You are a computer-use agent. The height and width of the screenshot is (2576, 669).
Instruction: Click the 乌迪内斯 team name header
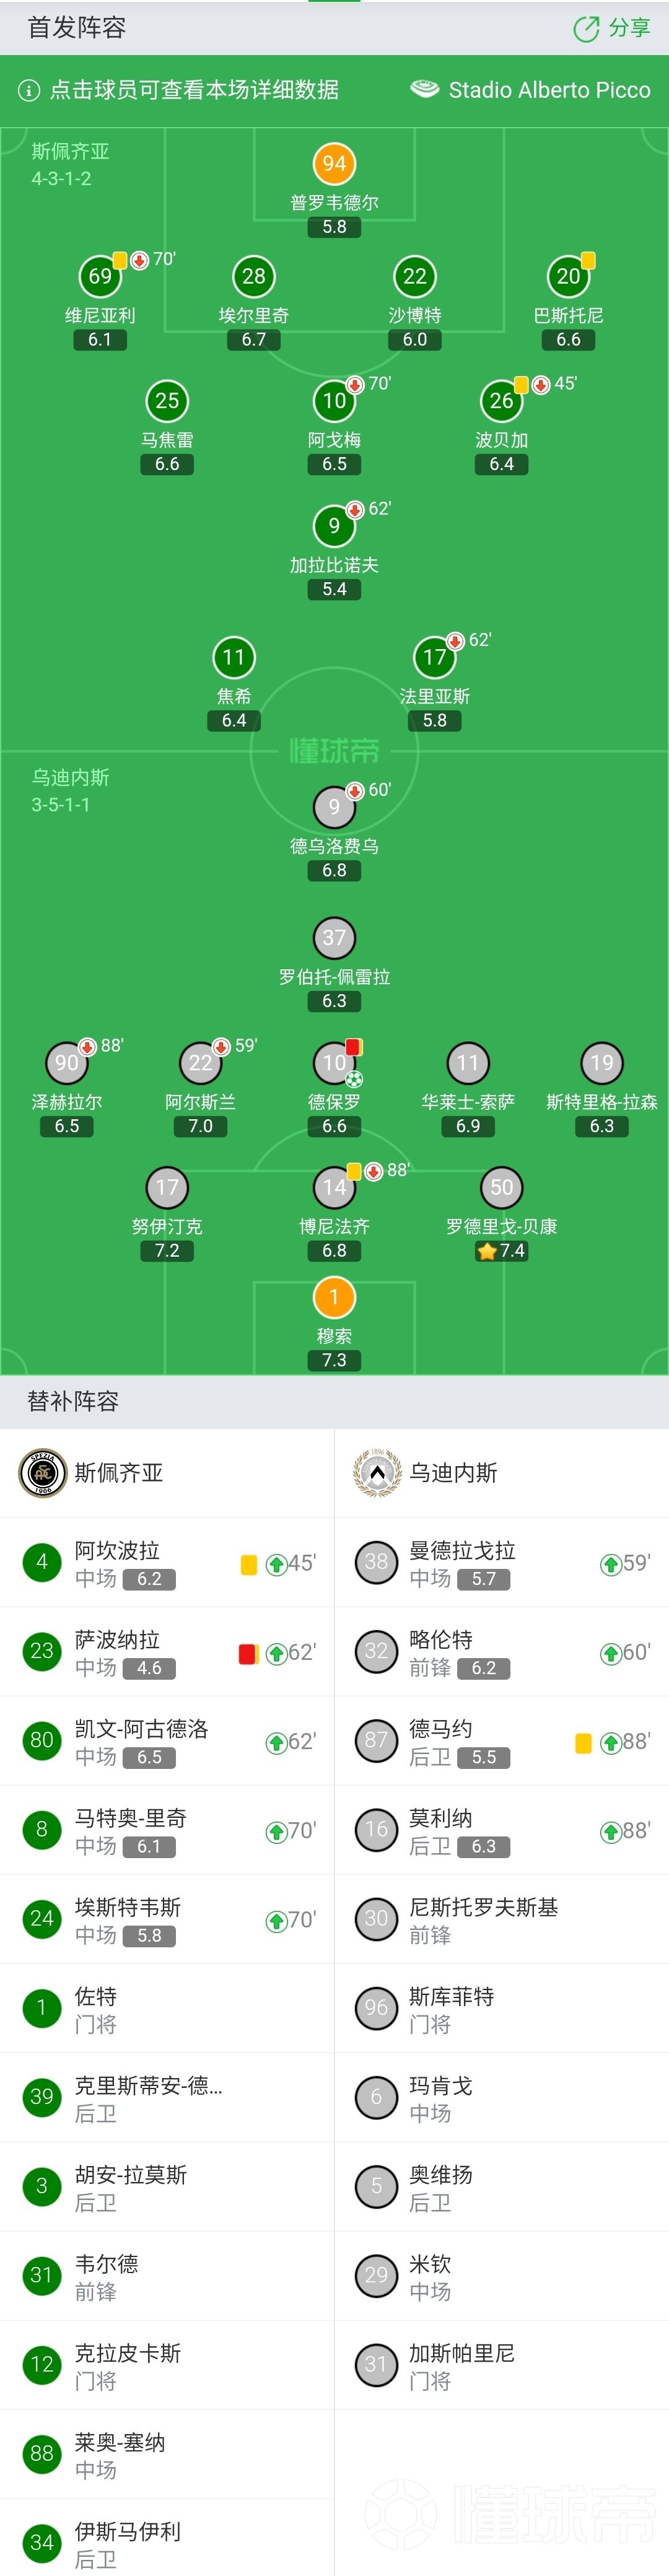coord(453,1472)
